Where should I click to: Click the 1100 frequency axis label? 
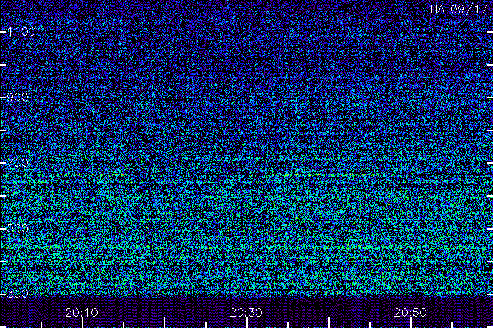pyautogui.click(x=21, y=31)
